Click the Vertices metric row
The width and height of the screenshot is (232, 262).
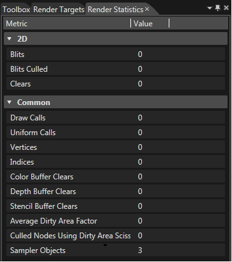(x=116, y=147)
